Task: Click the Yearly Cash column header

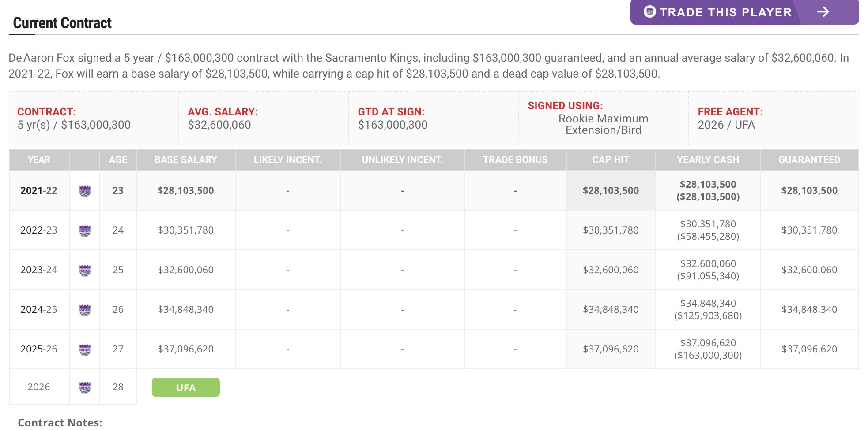Action: (708, 160)
